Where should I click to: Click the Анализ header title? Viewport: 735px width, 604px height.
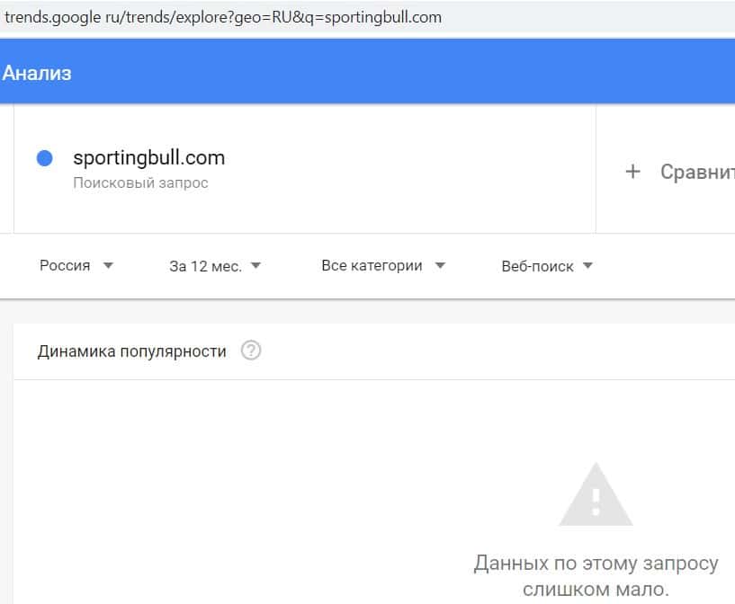click(x=37, y=73)
